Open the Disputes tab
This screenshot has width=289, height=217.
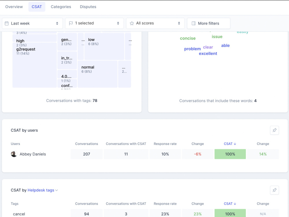click(88, 7)
